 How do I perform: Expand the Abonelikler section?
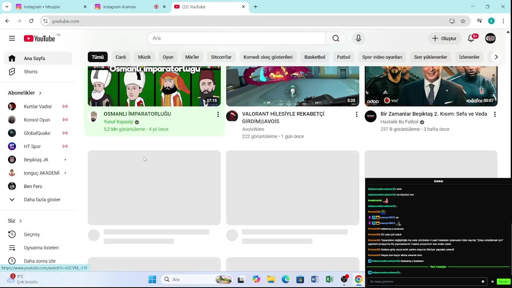25,93
